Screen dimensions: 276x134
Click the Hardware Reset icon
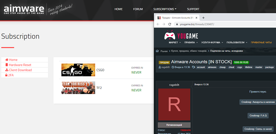coord(7,65)
